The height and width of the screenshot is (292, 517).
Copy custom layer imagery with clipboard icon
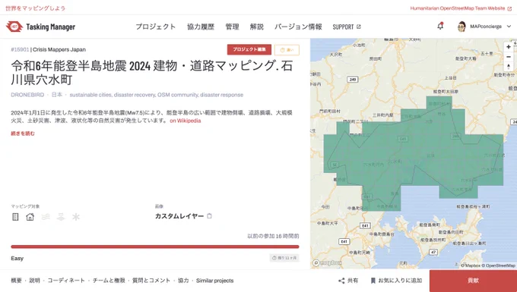tap(209, 216)
